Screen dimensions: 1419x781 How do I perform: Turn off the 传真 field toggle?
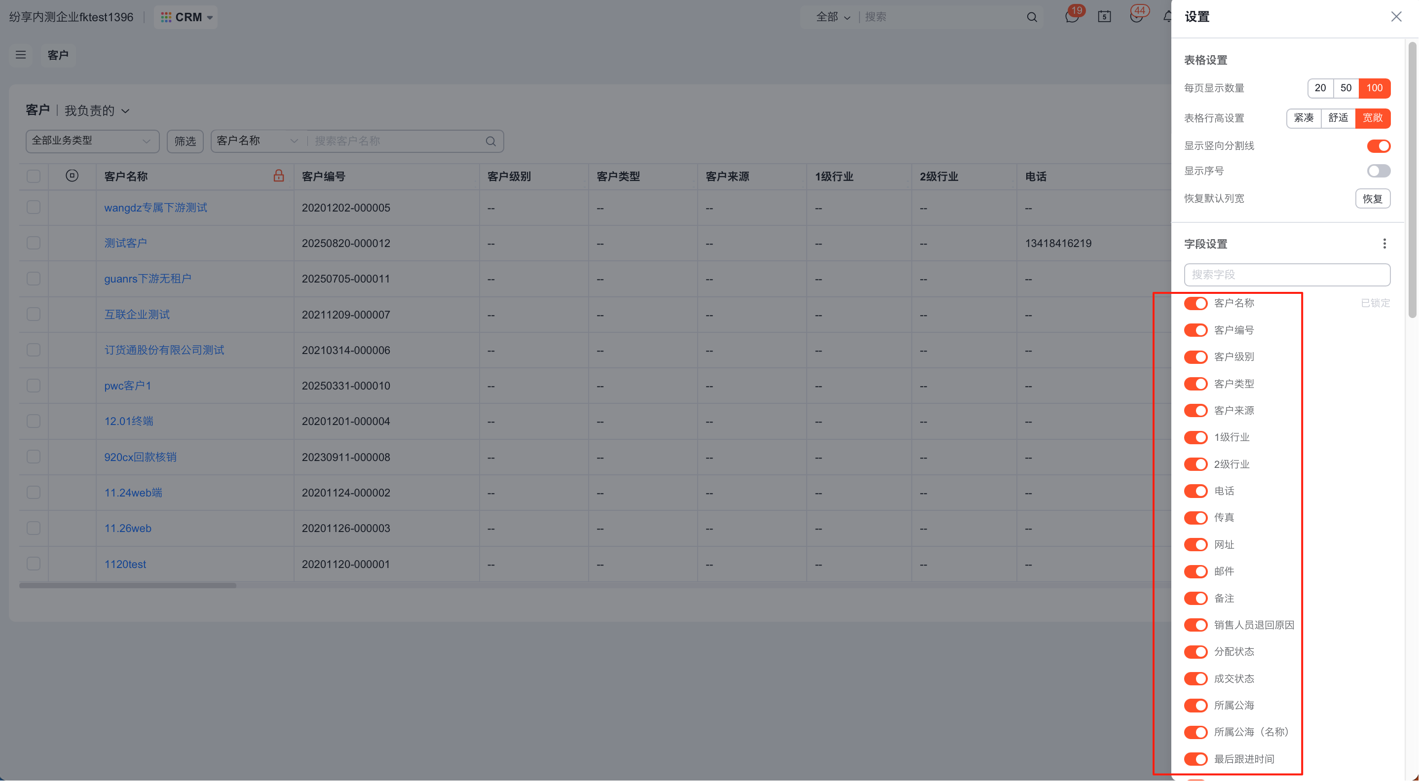tap(1195, 518)
